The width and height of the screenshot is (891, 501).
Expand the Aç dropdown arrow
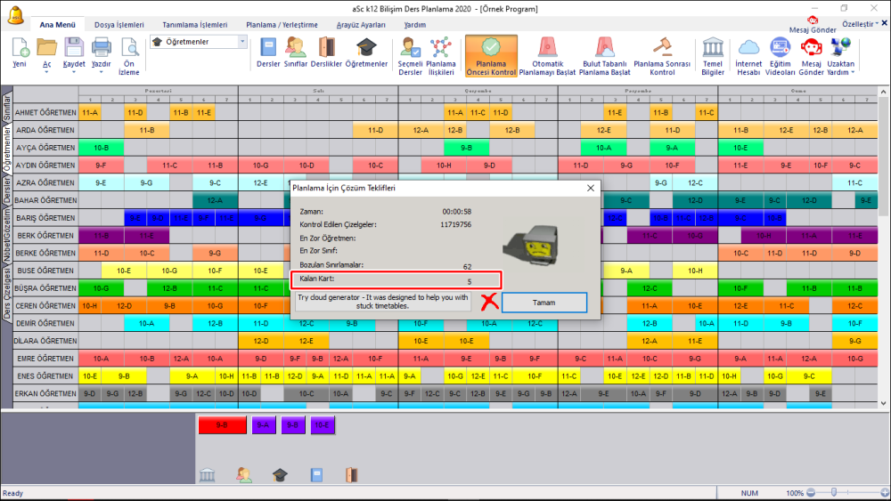pyautogui.click(x=46, y=72)
